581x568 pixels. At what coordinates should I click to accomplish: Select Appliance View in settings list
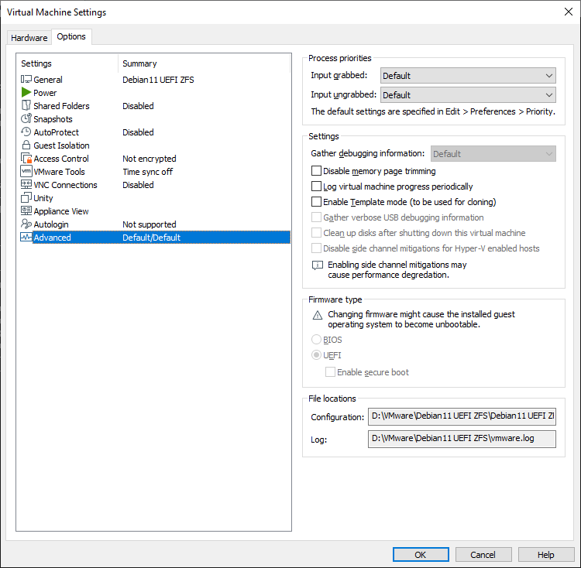coord(61,211)
